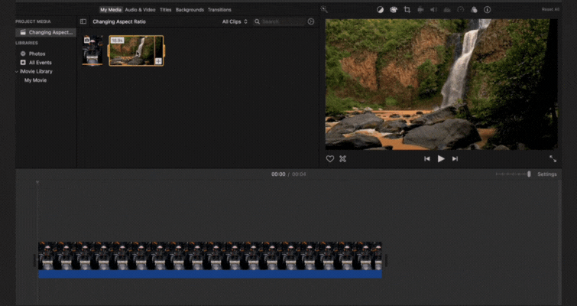Open the All Clips filter dropdown
Screen dimensions: 577x306
coord(235,21)
